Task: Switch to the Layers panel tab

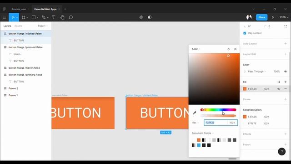Action: click(7, 26)
